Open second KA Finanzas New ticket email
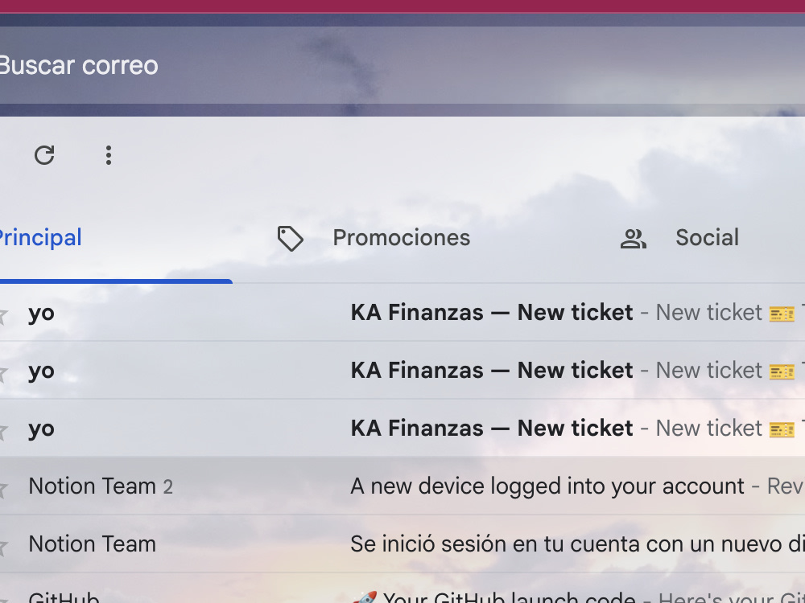Screen dimensions: 805x603 pos(402,370)
